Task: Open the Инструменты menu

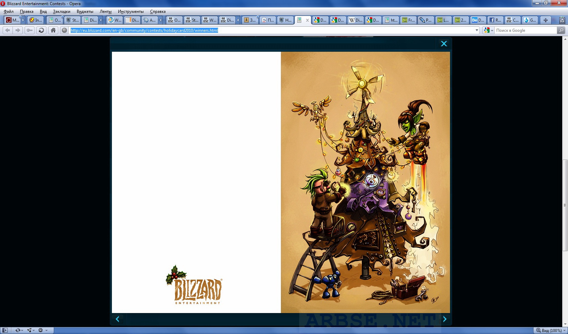Action: pos(131,11)
